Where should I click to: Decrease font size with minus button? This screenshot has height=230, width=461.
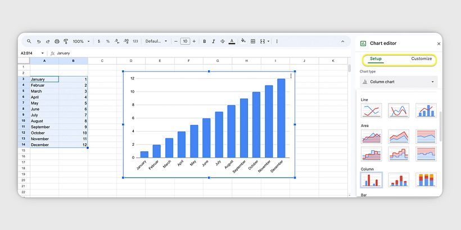[176, 42]
